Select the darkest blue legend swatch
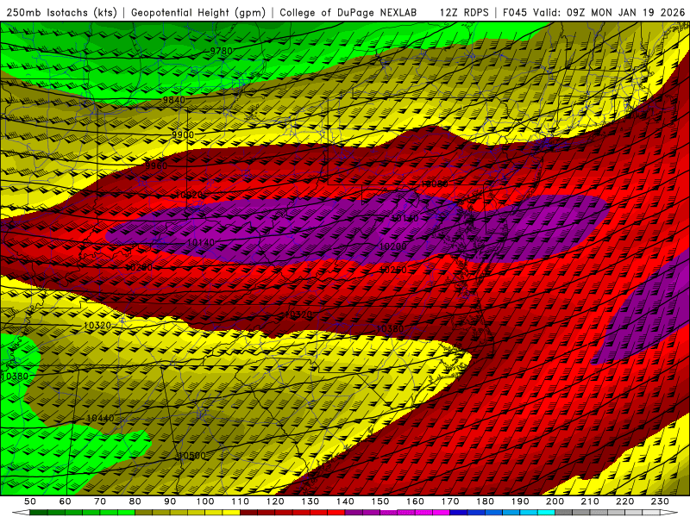This screenshot has width=690, height=517. coord(459,513)
